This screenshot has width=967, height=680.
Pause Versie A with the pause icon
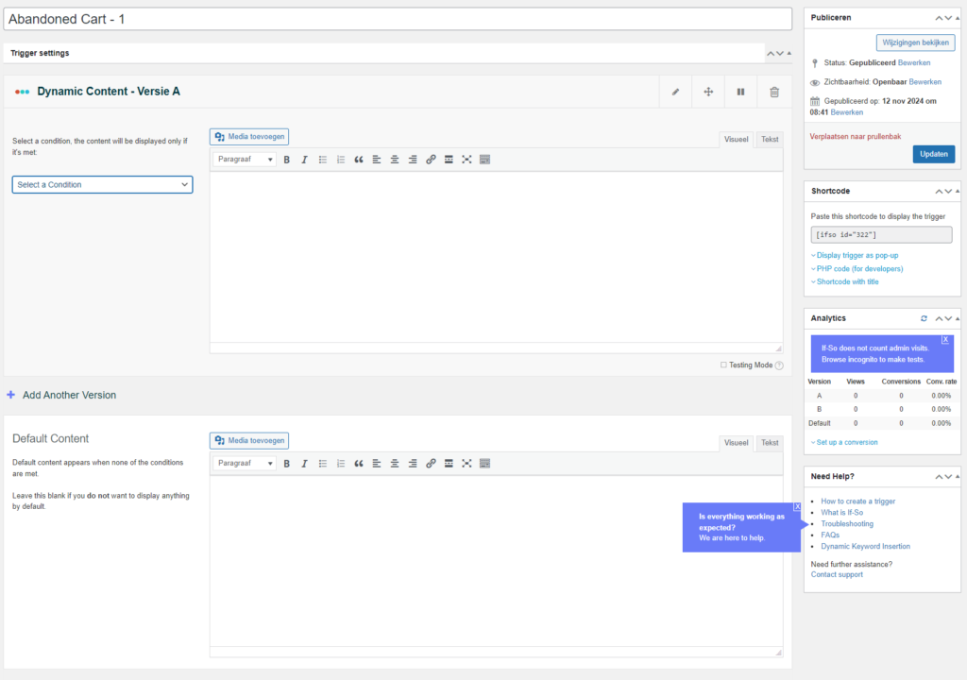click(740, 92)
